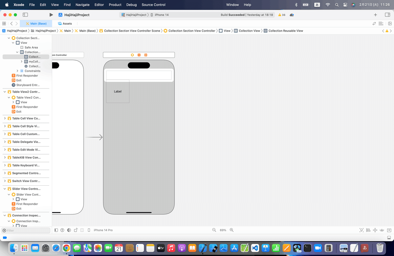Toggle appearance (light/dark) icon in canvas bar
This screenshot has width=394, height=256.
pyautogui.click(x=69, y=230)
